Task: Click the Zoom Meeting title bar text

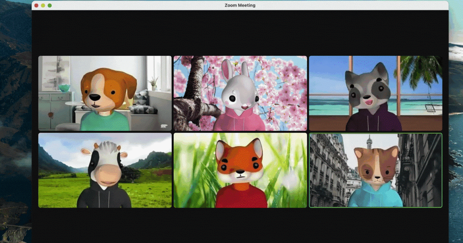Action: 240,5
